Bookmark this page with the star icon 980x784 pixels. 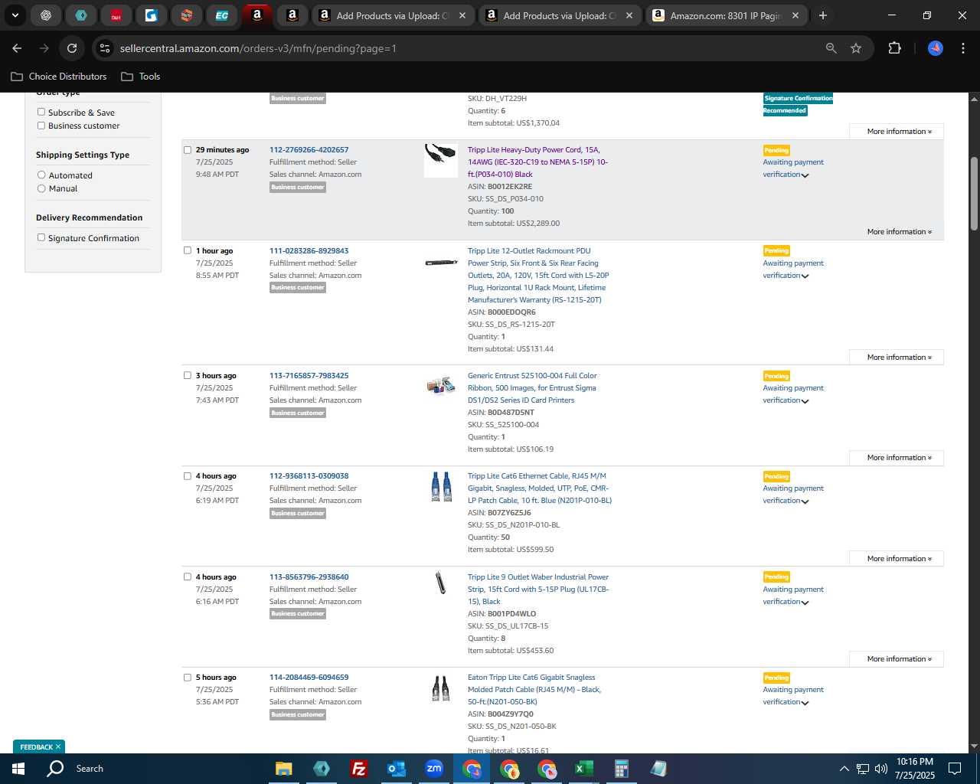(x=856, y=48)
